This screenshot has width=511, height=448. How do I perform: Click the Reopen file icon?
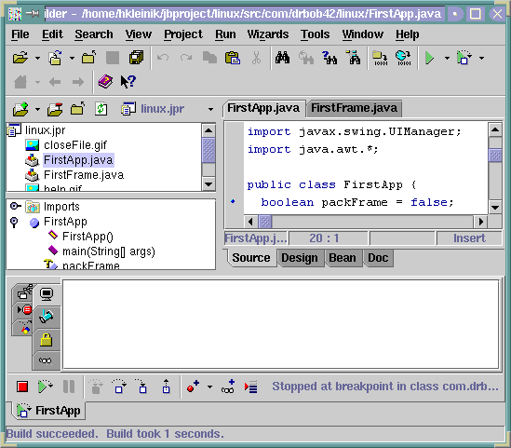(x=56, y=58)
